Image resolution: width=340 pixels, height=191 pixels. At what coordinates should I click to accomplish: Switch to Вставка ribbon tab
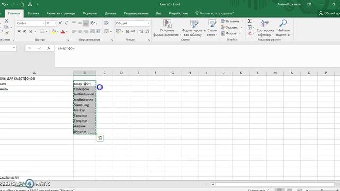[33, 13]
